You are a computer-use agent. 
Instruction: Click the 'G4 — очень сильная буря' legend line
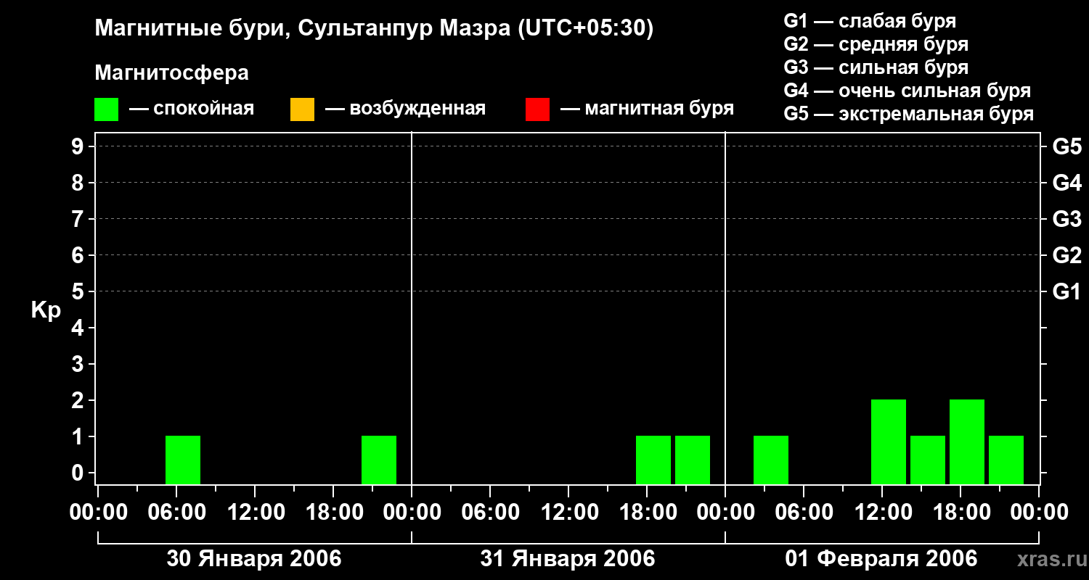(907, 91)
